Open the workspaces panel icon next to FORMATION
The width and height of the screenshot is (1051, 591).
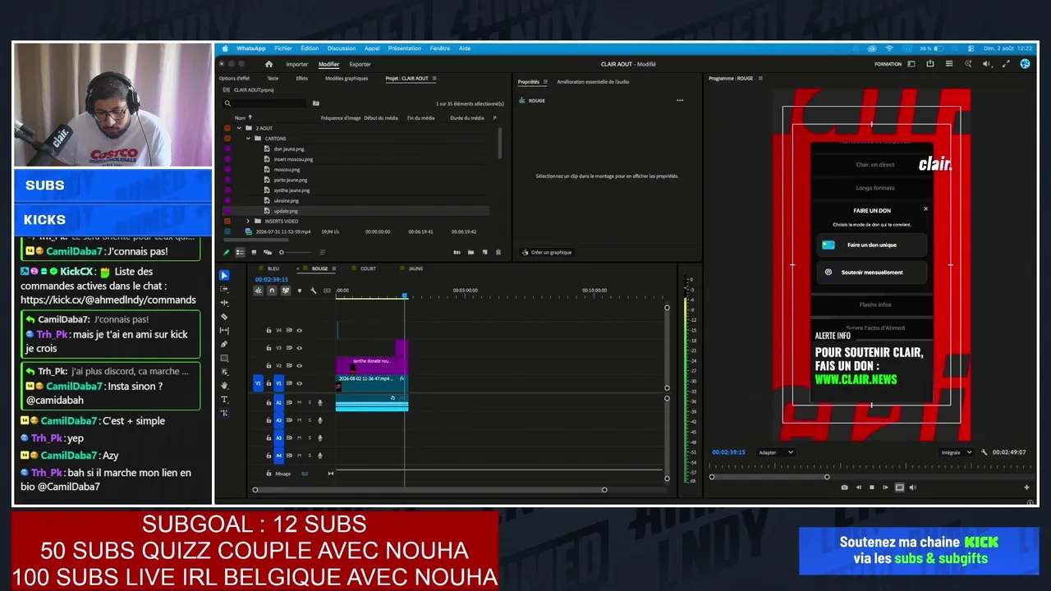click(911, 64)
